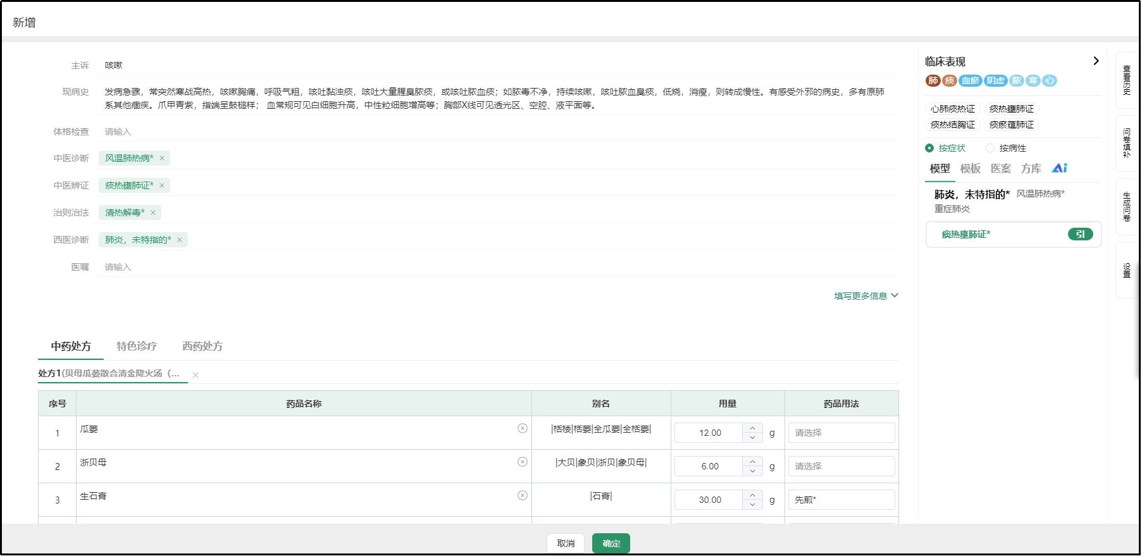Open 药品用法 dropdown for 瓜蒌
1142x556 pixels.
tap(841, 433)
